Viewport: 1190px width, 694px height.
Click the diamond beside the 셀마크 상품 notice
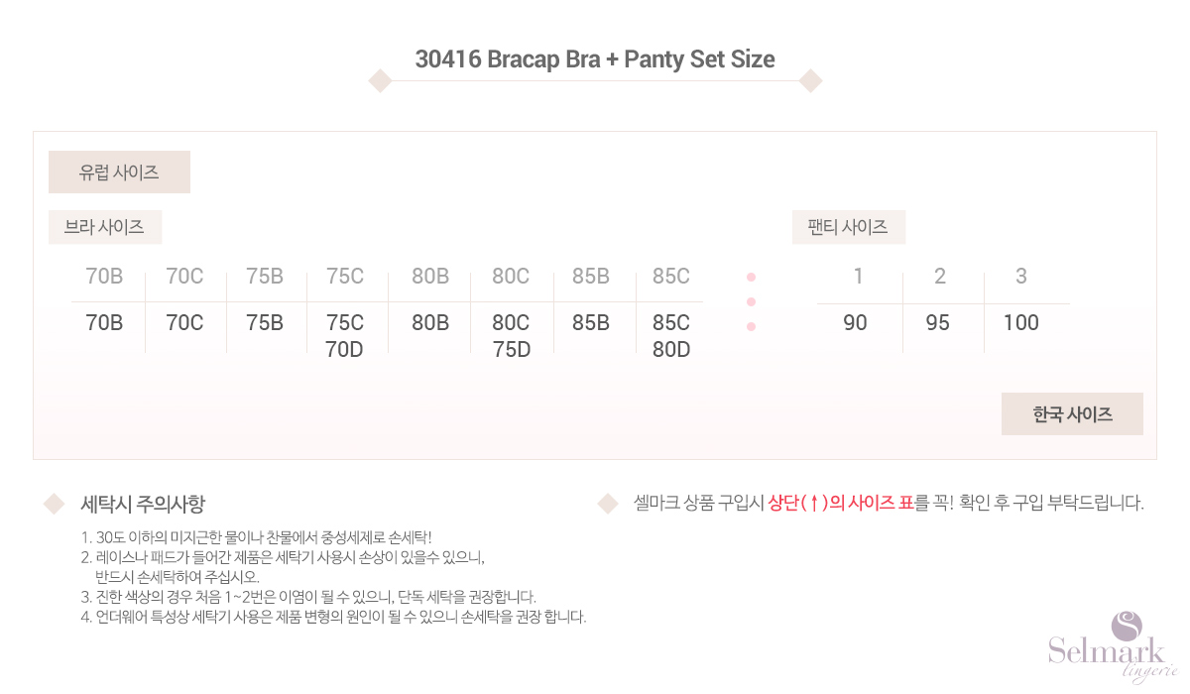pyautogui.click(x=608, y=505)
